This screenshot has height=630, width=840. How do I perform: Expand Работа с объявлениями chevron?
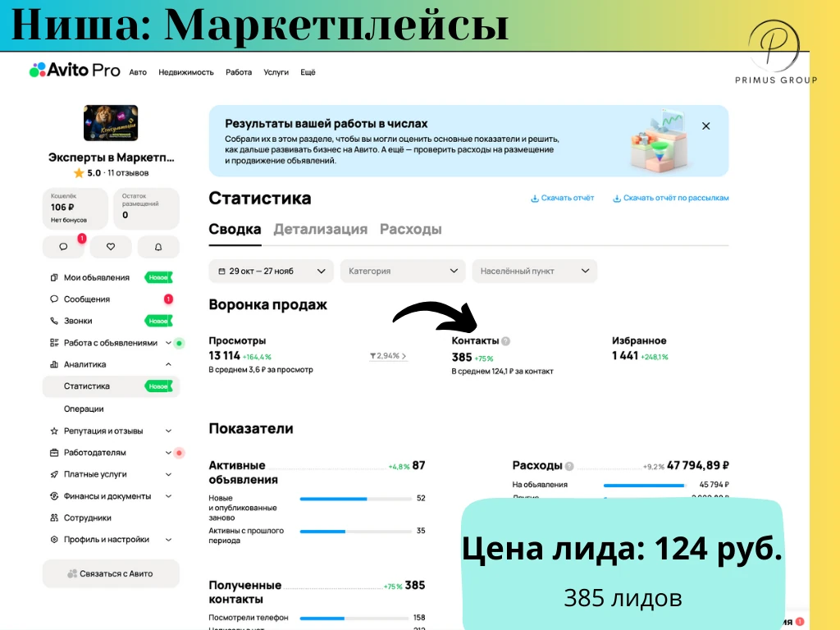click(x=168, y=343)
